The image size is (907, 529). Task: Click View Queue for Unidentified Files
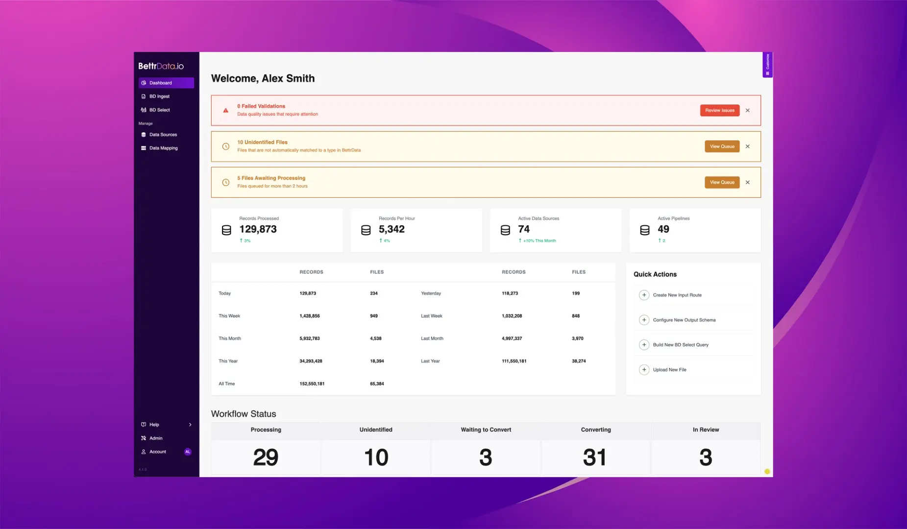coord(722,146)
